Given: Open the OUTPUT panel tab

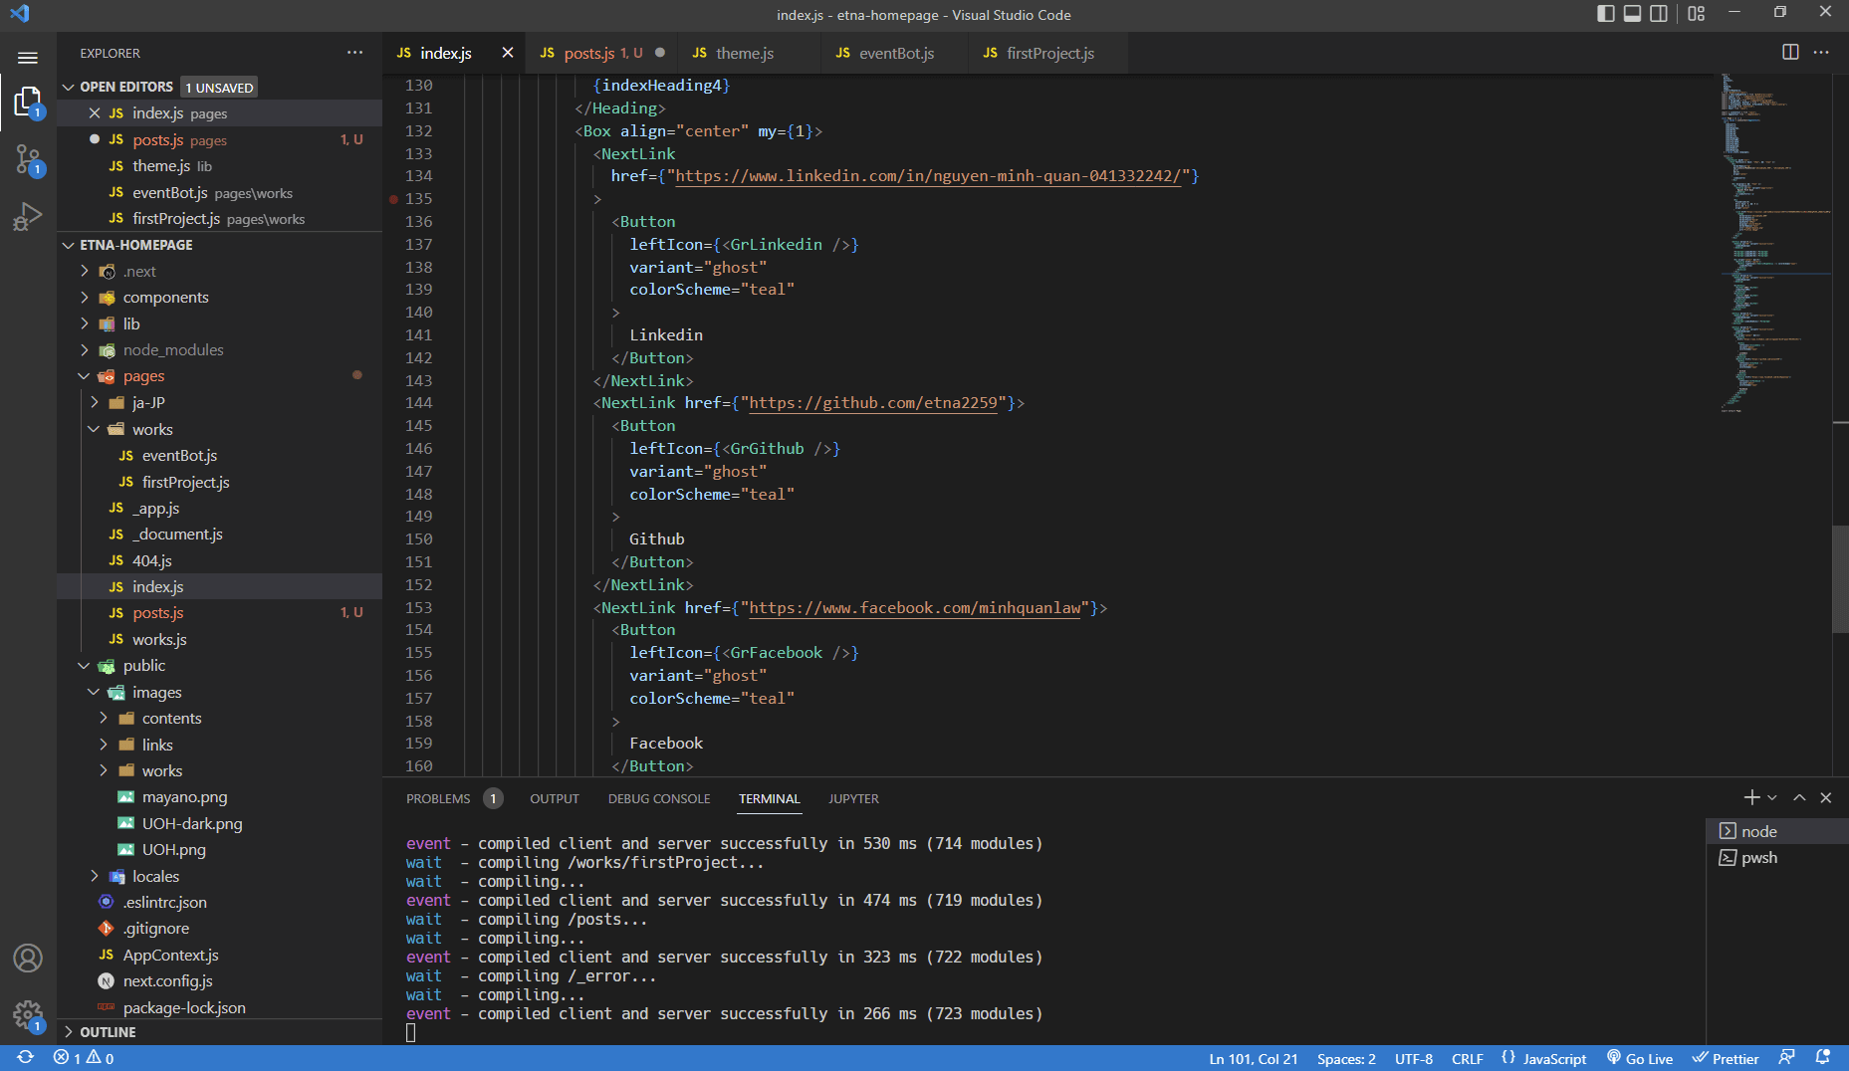Looking at the screenshot, I should click(555, 798).
